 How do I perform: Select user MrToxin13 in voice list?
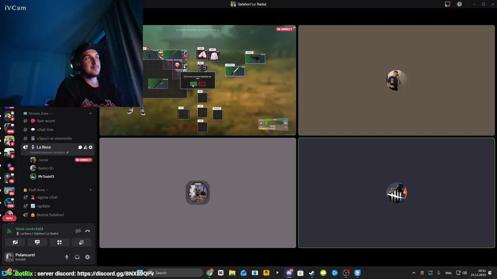click(x=46, y=176)
